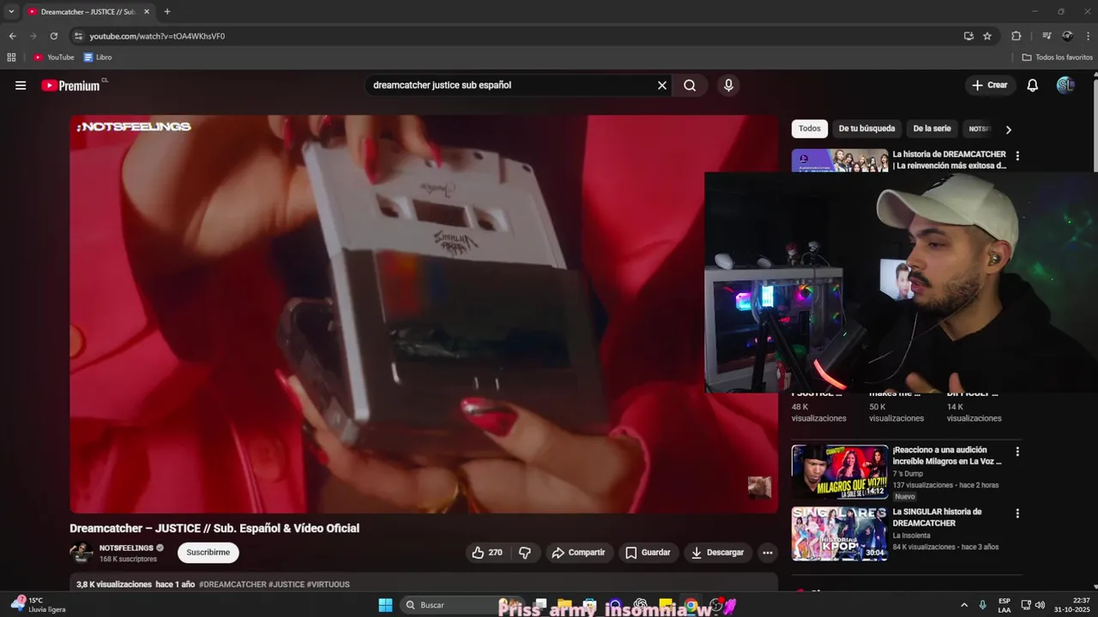The width and height of the screenshot is (1098, 617).
Task: Open options for La historia de DREAMCATCHER video
Action: (x=1017, y=156)
